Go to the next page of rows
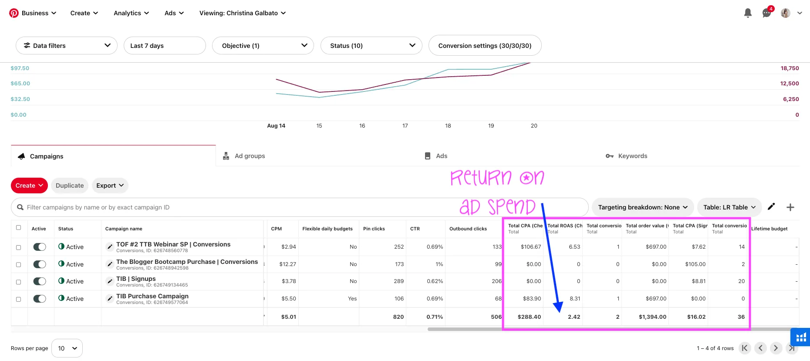 776,348
